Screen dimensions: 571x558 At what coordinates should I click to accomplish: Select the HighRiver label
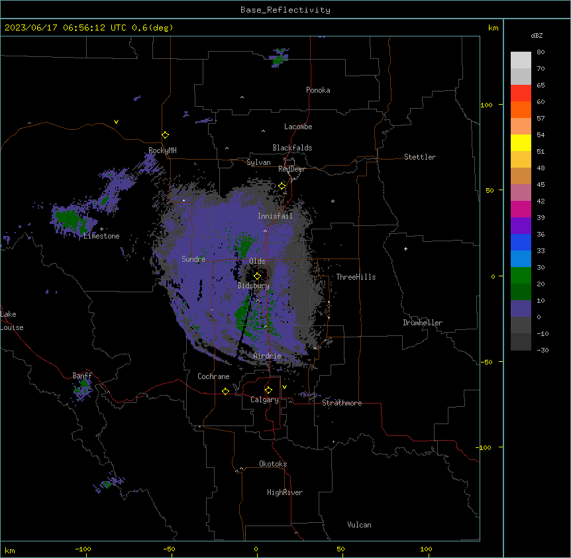(285, 492)
